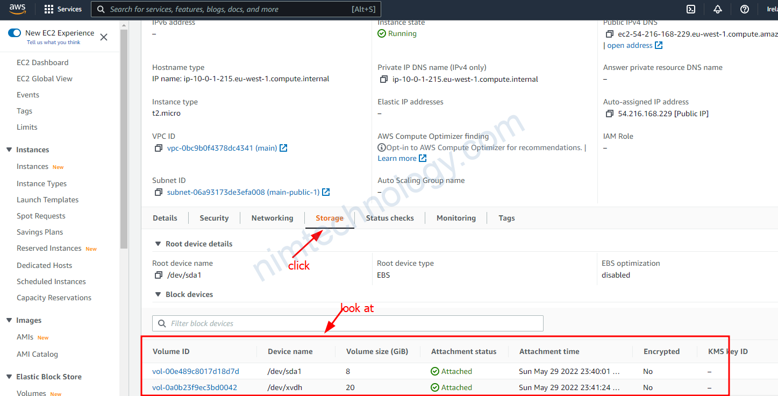Toggle the New EC2 Experience switch
Image resolution: width=778 pixels, height=396 pixels.
[15, 33]
